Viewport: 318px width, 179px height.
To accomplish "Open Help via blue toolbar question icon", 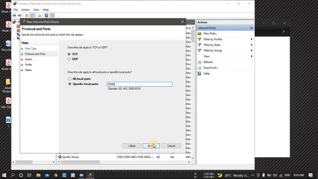I will 46,15.
